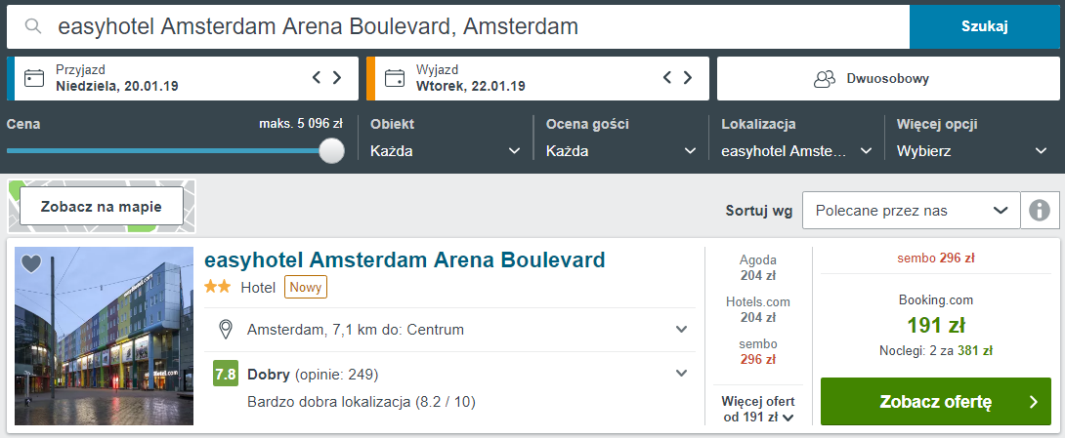Click the sort info icon
Screen dimensions: 1065x438
(1040, 210)
